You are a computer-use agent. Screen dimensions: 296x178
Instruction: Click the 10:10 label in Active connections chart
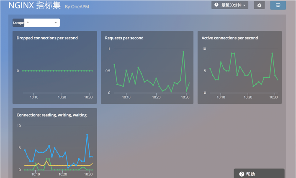click(x=221, y=97)
